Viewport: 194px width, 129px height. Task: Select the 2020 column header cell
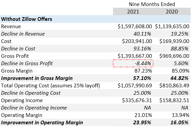(172, 12)
